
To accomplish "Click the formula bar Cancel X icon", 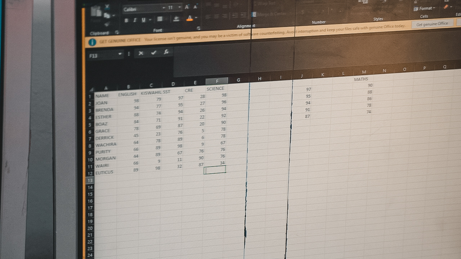I will [x=141, y=53].
